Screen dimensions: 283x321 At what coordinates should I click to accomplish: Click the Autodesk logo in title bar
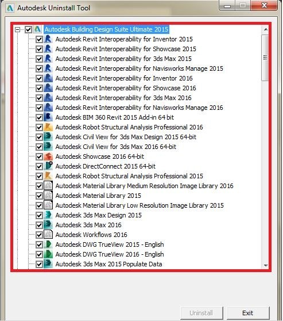tap(10, 8)
